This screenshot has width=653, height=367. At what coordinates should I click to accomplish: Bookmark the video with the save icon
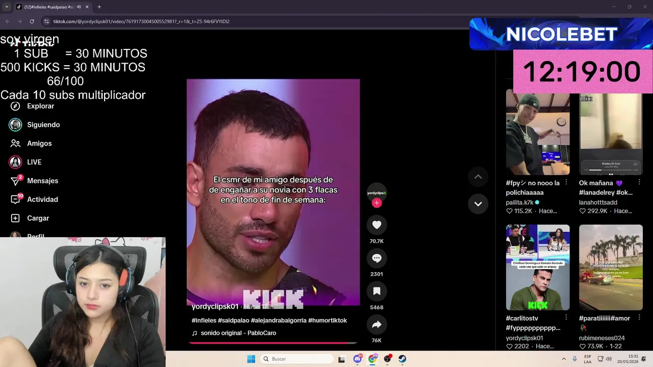pos(376,291)
